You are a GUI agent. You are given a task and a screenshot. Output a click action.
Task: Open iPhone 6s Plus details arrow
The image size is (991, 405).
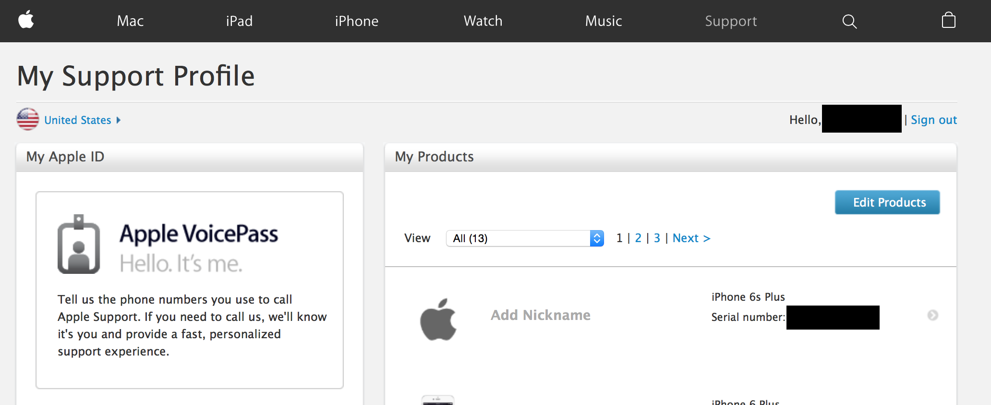[x=932, y=315]
